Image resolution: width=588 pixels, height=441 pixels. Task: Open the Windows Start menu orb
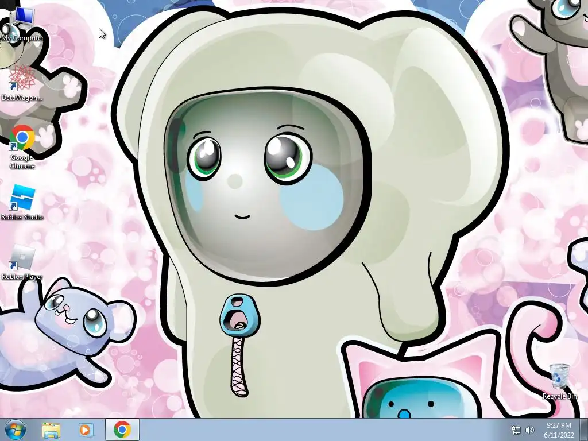click(16, 430)
